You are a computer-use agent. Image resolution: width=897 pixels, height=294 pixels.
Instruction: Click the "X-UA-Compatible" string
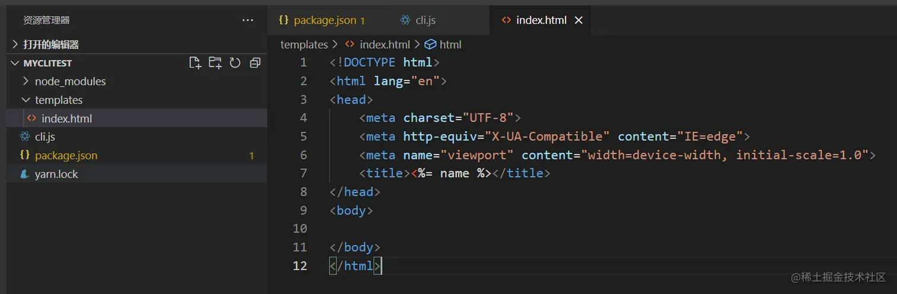coord(548,136)
